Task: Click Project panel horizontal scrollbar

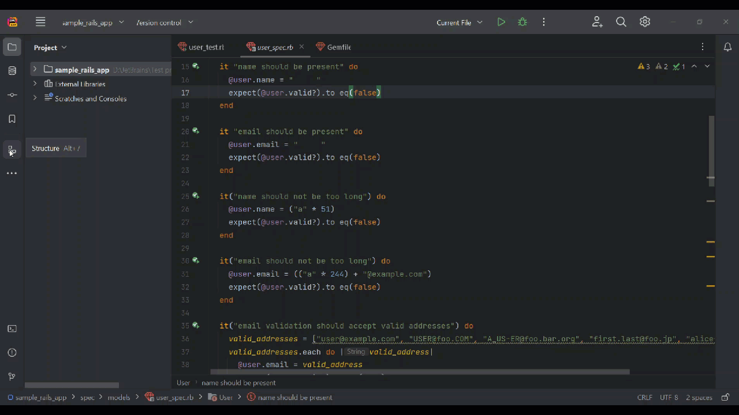Action: [x=72, y=385]
